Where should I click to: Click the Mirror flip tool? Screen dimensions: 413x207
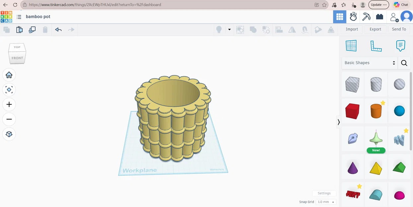(292, 29)
